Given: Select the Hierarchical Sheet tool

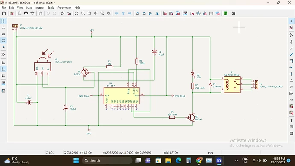Looking at the screenshot, I should 292,106.
